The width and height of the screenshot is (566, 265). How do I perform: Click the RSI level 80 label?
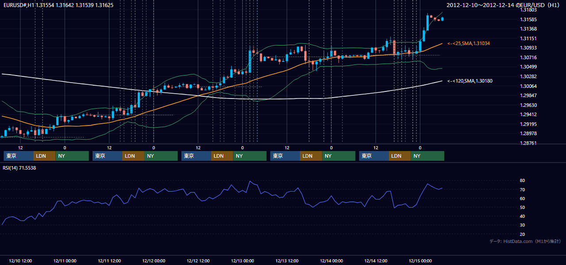coord(523,181)
